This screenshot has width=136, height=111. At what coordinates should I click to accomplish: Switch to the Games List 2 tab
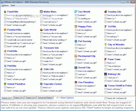pos(19,98)
